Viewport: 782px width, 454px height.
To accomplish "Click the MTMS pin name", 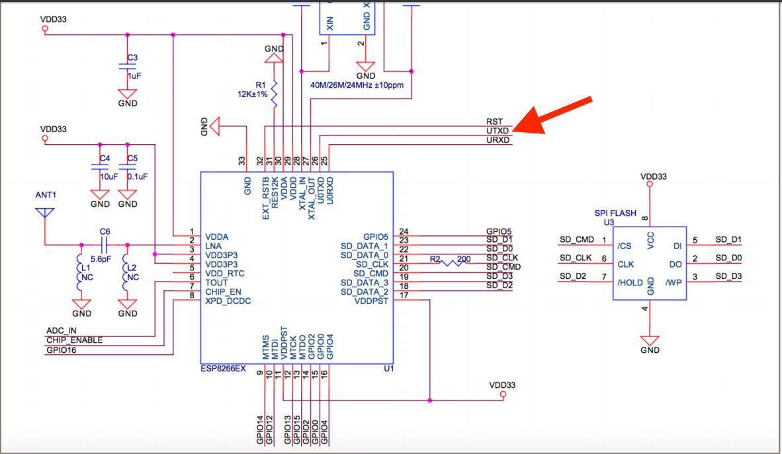I will (x=266, y=348).
